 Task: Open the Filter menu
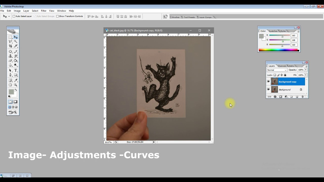point(44,11)
